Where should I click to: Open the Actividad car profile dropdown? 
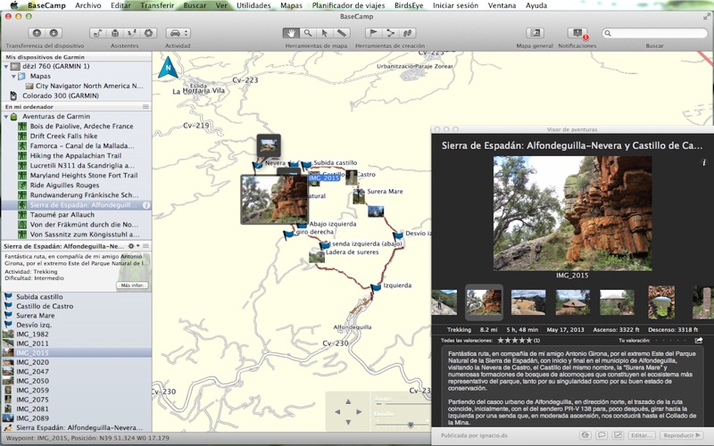click(178, 33)
